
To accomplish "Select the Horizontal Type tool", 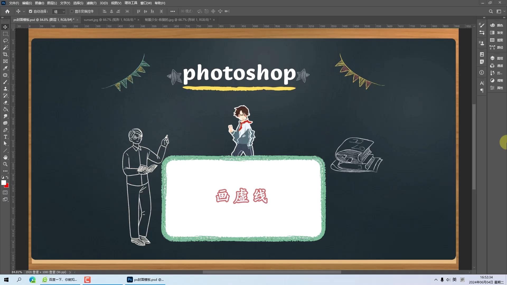I will pos(5,137).
